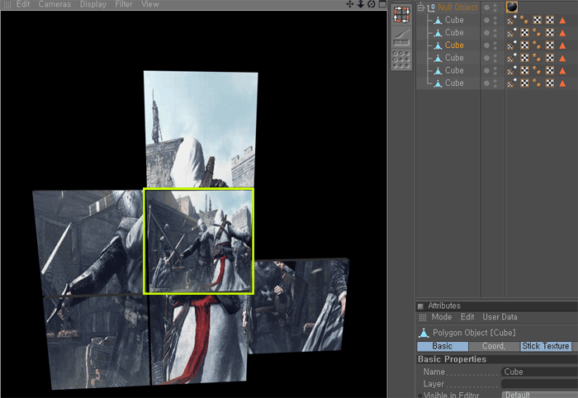This screenshot has height=398, width=578.
Task: Click the top sky image tile in the viewport
Action: 201,129
